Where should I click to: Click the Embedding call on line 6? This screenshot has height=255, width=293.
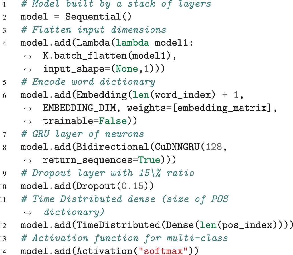coord(102,95)
